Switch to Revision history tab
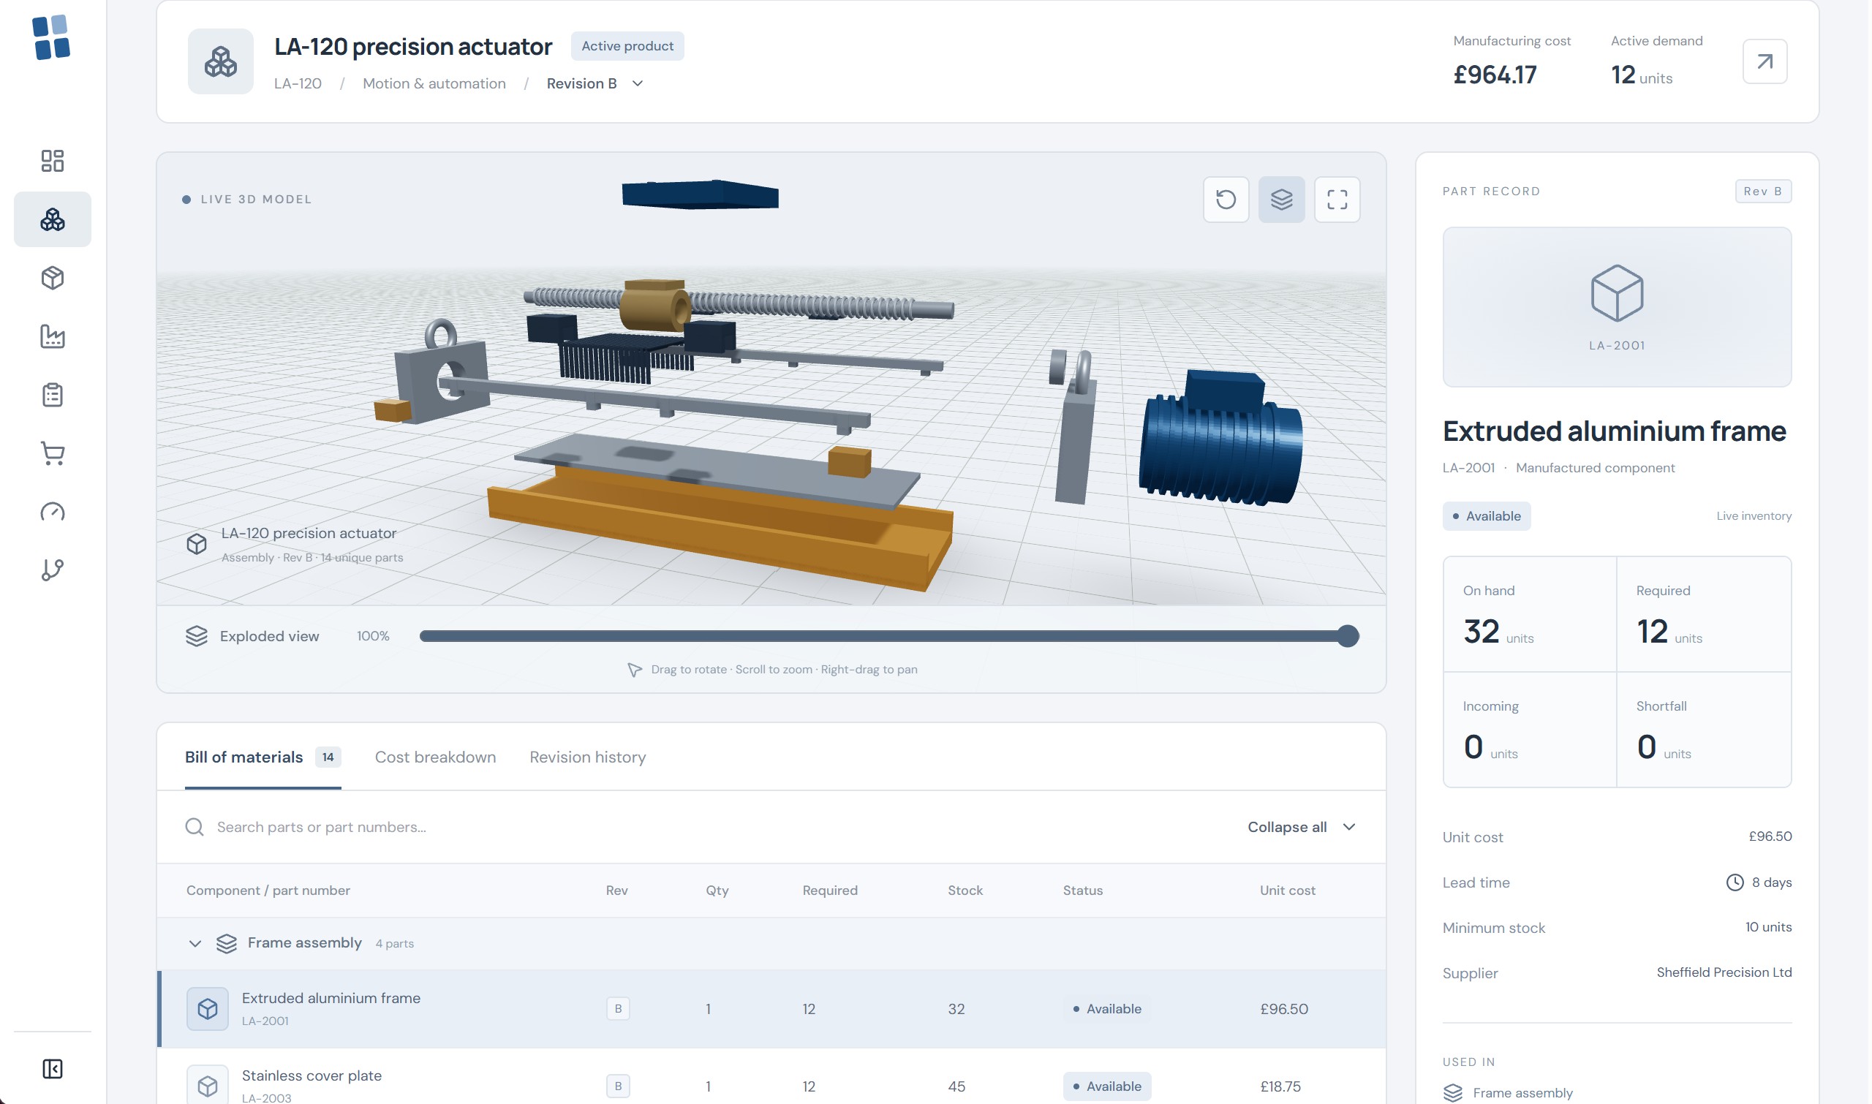The height and width of the screenshot is (1104, 1872). (x=588, y=757)
